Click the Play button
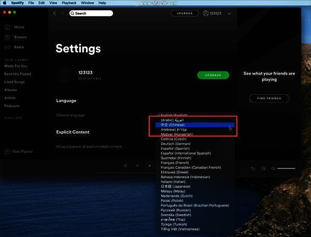The height and width of the screenshot is (237, 311). (x=150, y=166)
